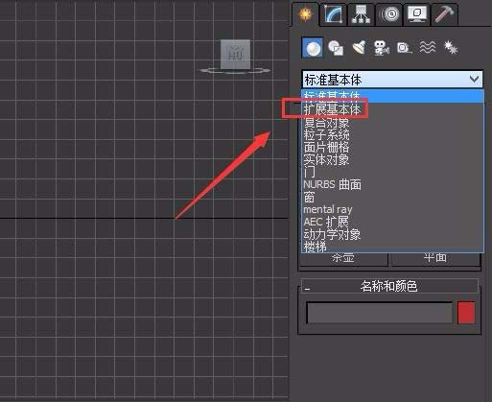This screenshot has height=402, width=492.
Task: Choose mental ray in the dropdown list
Action: [392, 209]
